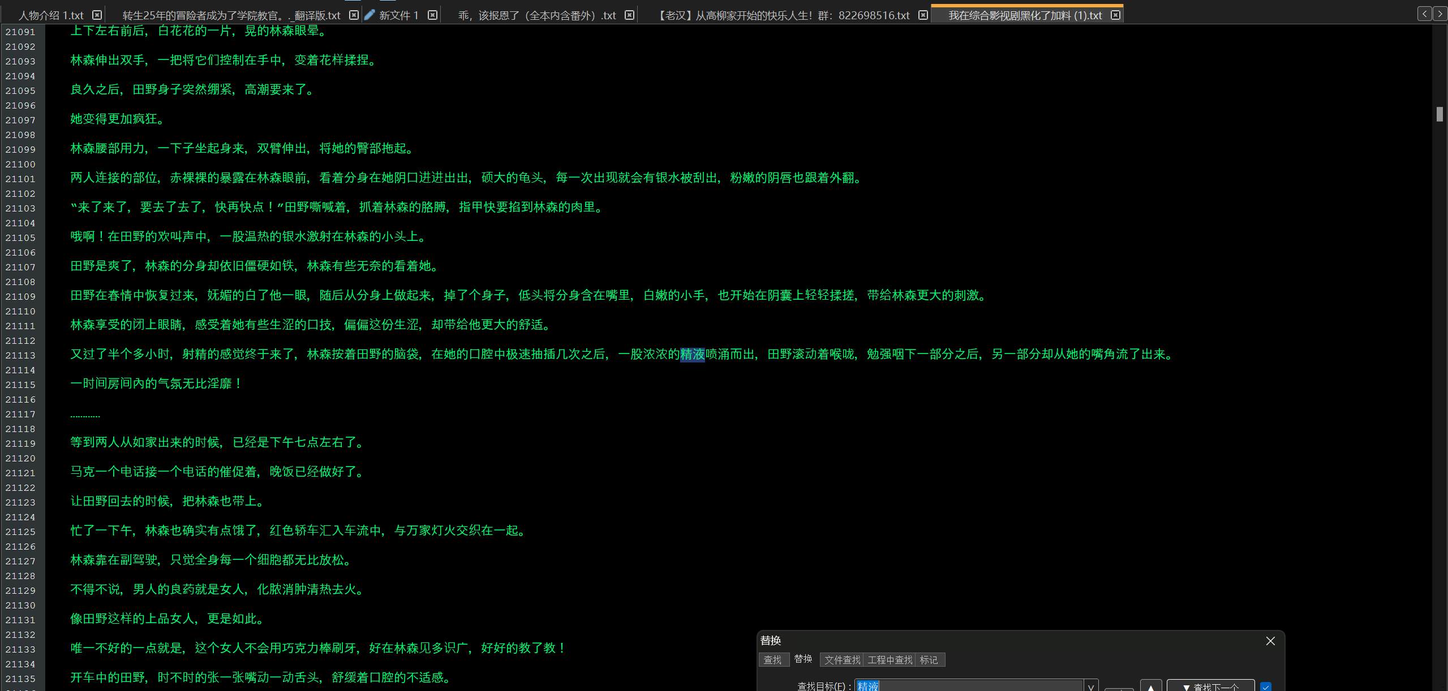Click the 查找下一个 button
1448x691 pixels.
click(1211, 686)
